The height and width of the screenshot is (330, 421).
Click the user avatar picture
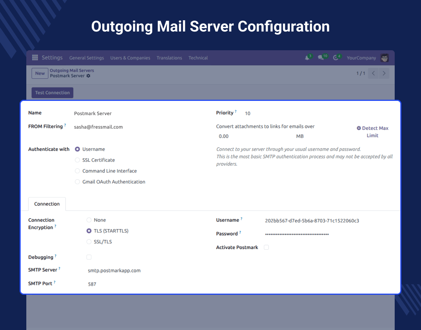pyautogui.click(x=384, y=58)
